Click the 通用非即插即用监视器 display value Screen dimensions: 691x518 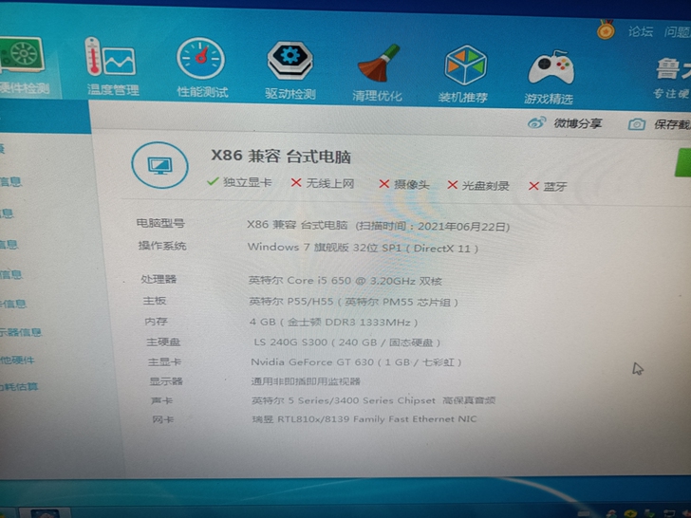(306, 381)
